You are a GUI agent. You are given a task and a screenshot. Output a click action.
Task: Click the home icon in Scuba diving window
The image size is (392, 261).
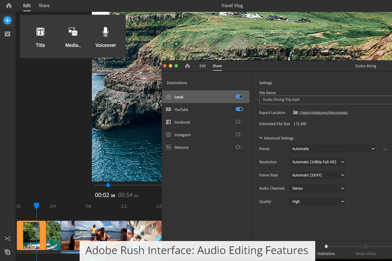click(187, 66)
